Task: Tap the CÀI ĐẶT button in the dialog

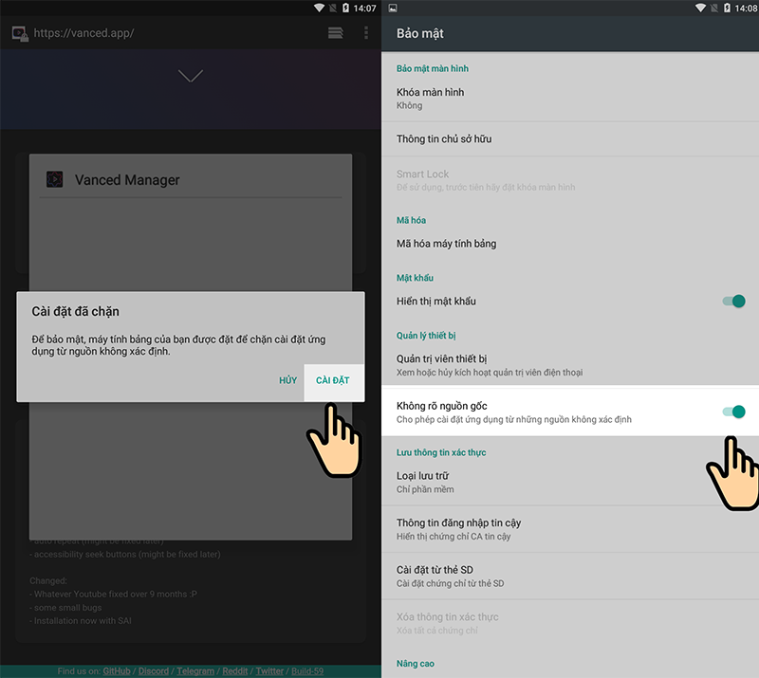Action: pyautogui.click(x=333, y=381)
